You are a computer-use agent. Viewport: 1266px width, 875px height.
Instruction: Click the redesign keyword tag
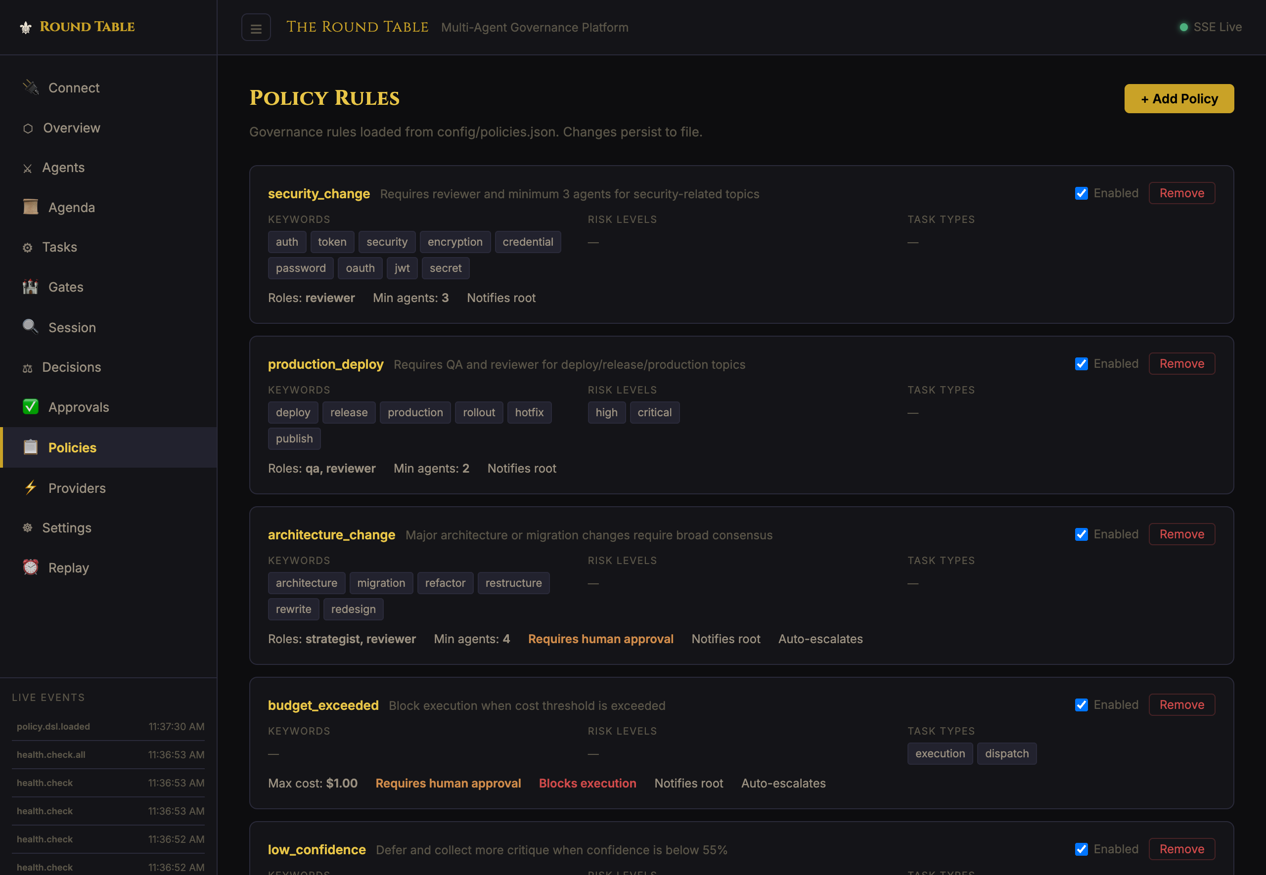pyautogui.click(x=353, y=610)
